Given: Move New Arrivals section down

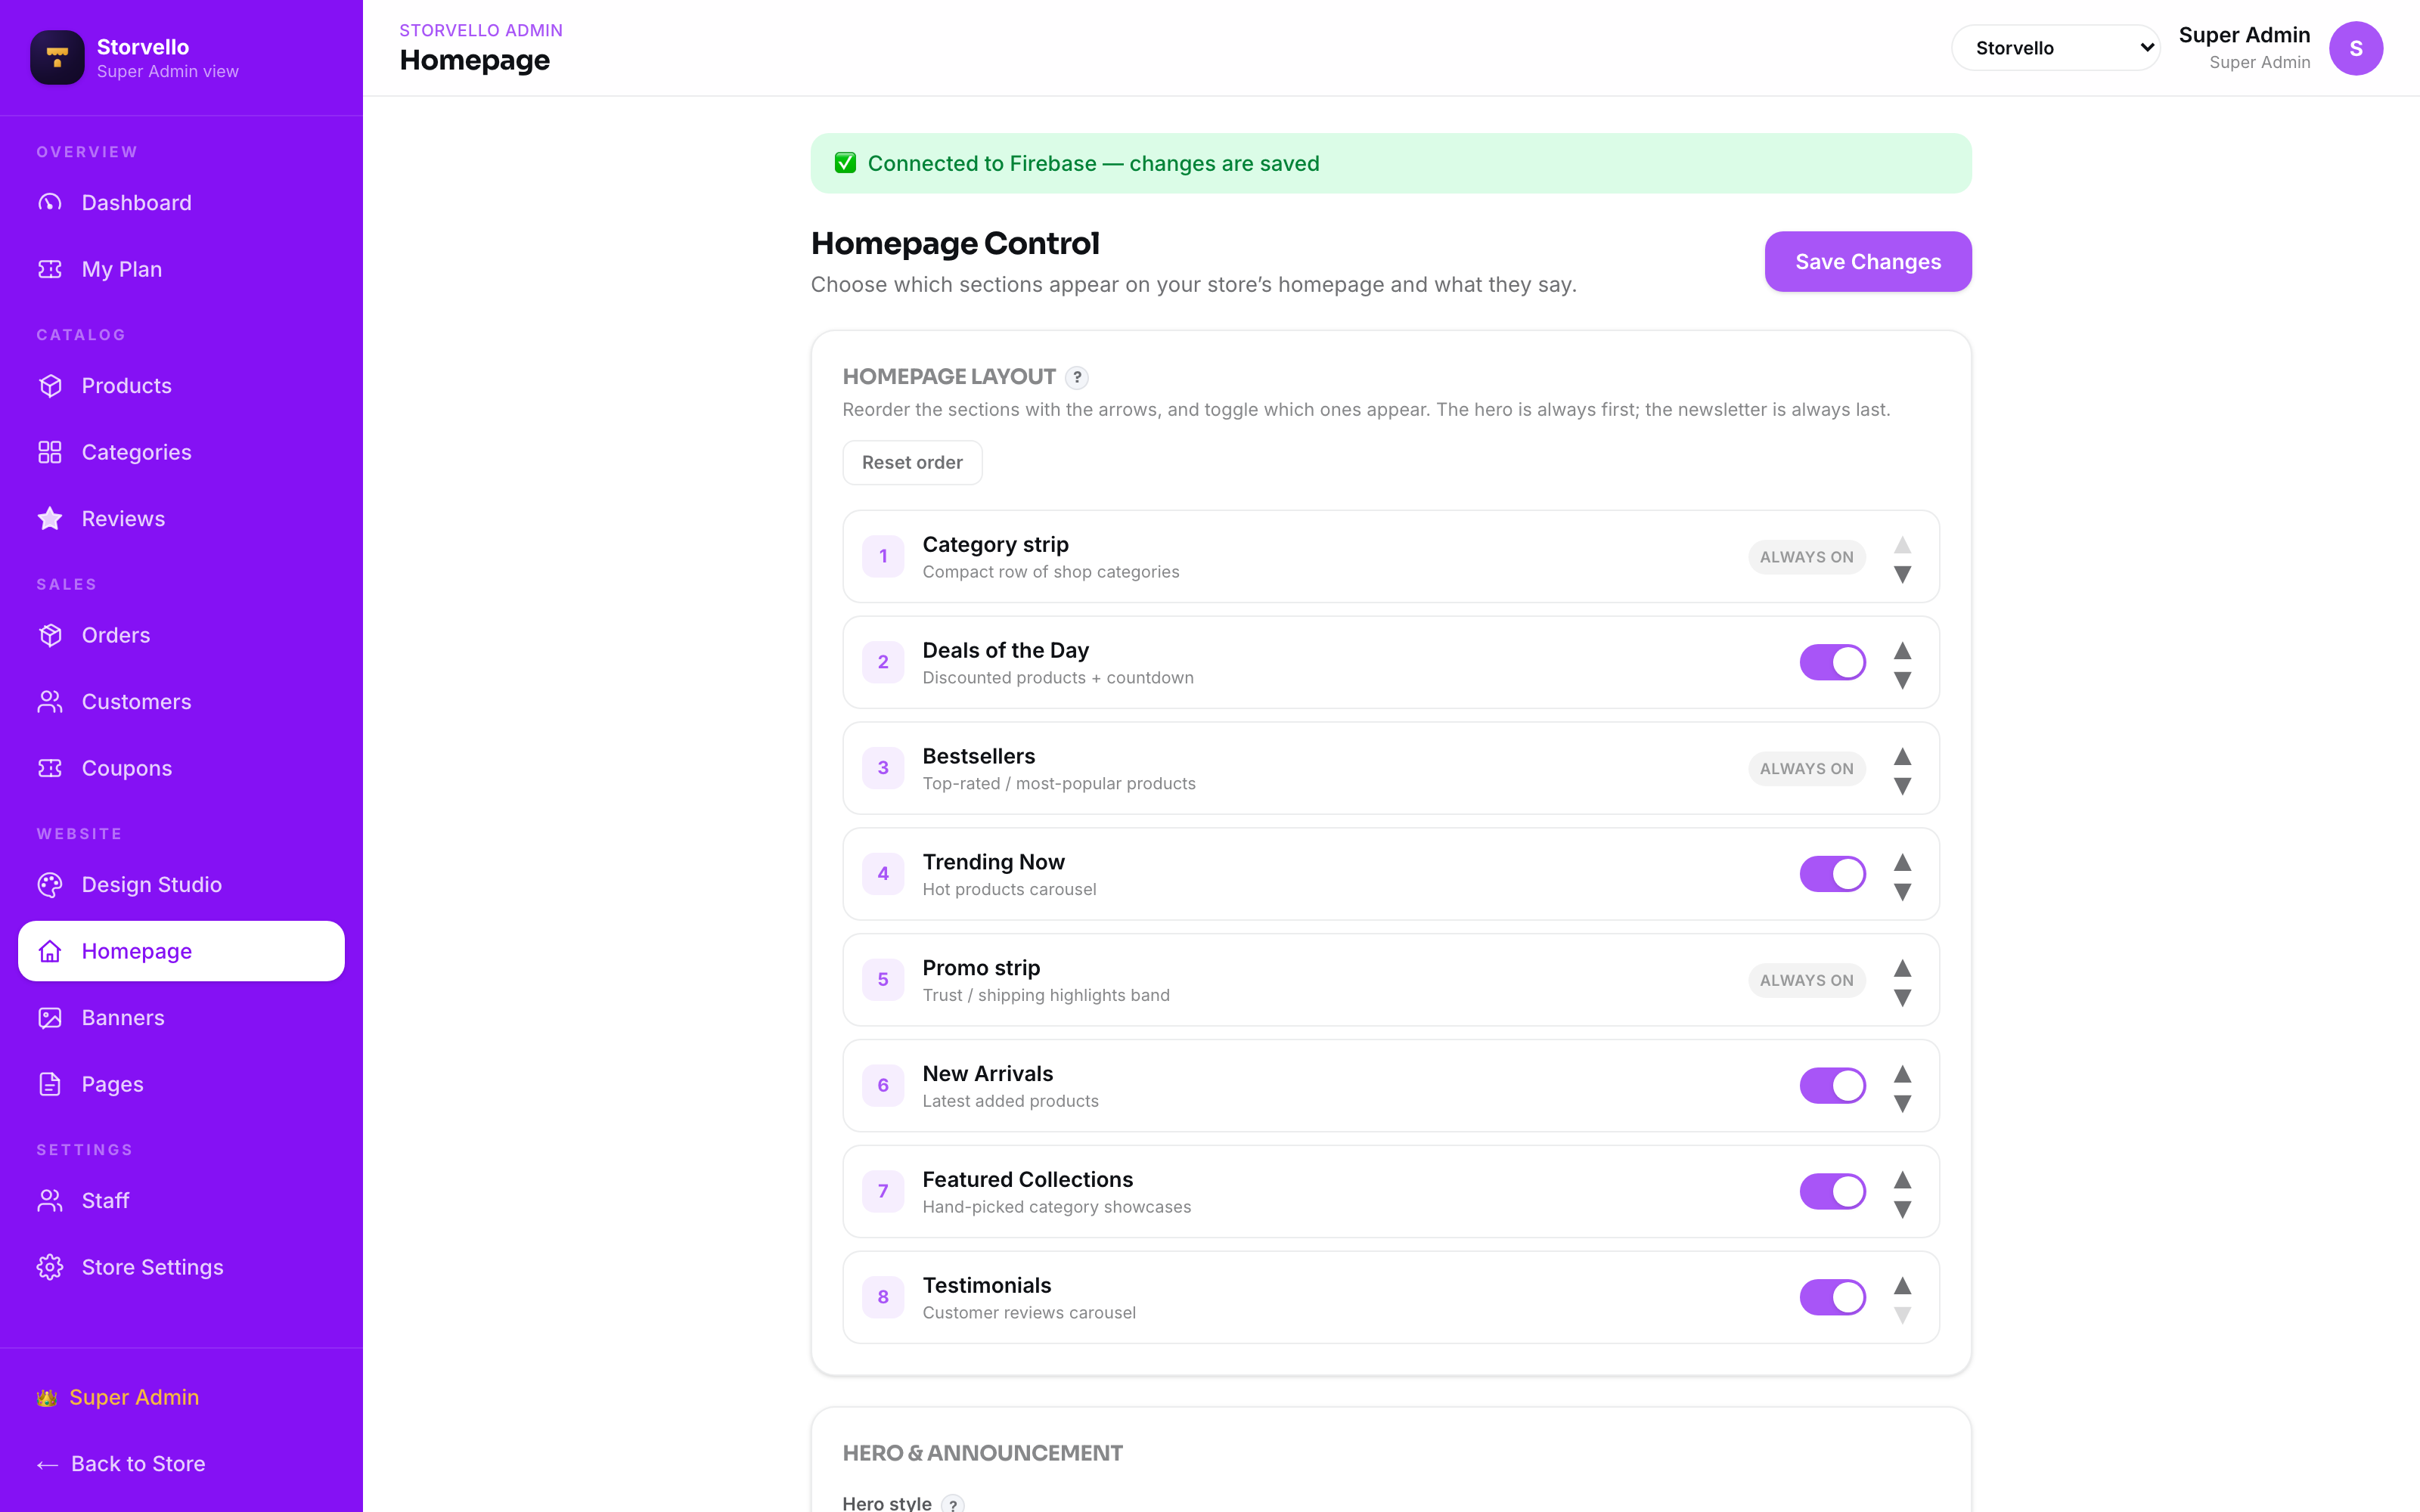Looking at the screenshot, I should (x=1902, y=1104).
